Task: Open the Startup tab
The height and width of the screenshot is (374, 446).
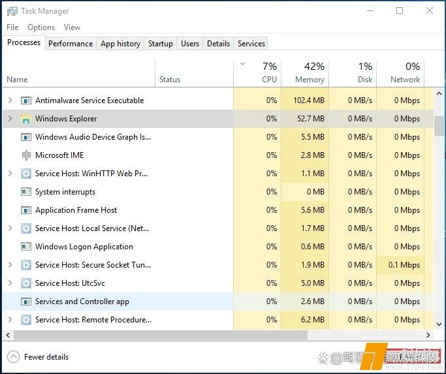Action: [x=160, y=44]
